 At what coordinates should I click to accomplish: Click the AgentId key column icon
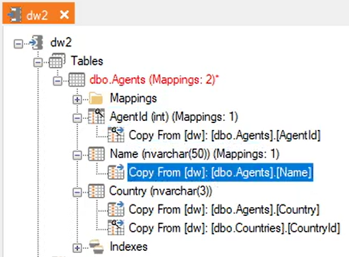[96, 116]
